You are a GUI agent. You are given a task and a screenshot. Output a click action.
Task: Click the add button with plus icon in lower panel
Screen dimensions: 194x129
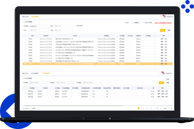click(167, 79)
